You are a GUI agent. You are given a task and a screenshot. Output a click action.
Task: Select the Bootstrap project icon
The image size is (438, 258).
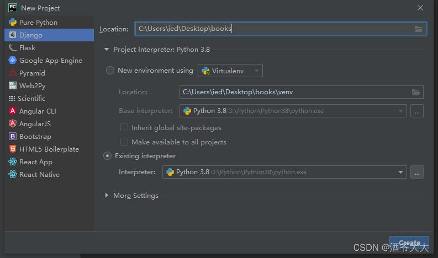point(13,136)
